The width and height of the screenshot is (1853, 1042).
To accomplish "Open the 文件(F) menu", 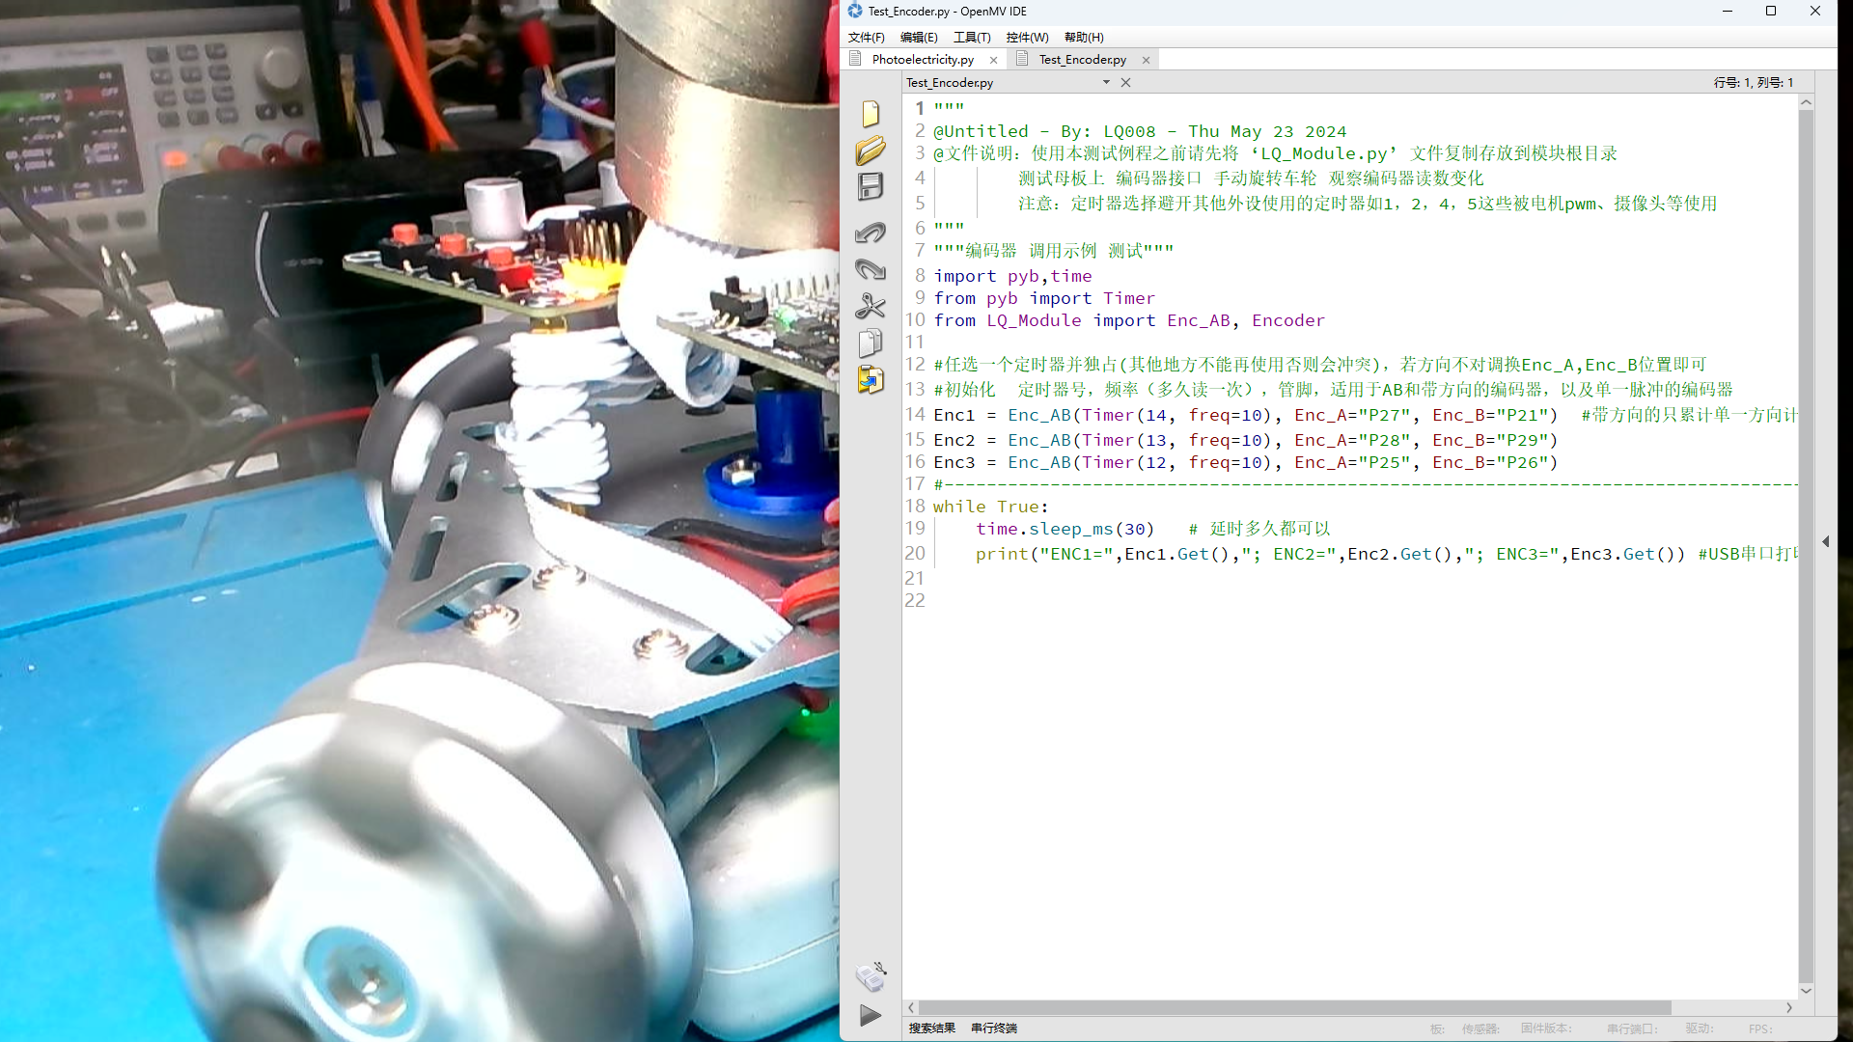I will coord(866,37).
